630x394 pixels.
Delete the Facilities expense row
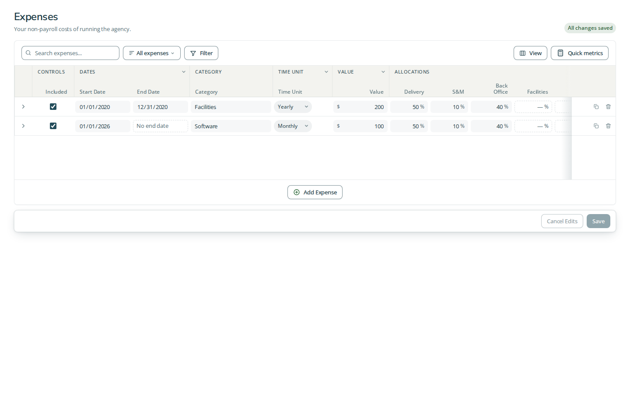(608, 107)
